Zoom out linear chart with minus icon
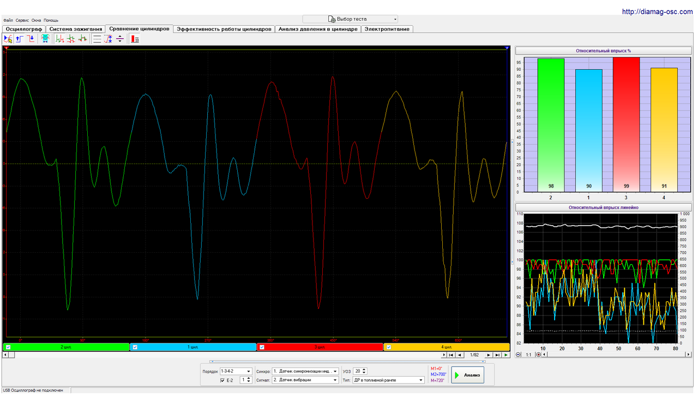This screenshot has height=395, width=698. tap(518, 355)
